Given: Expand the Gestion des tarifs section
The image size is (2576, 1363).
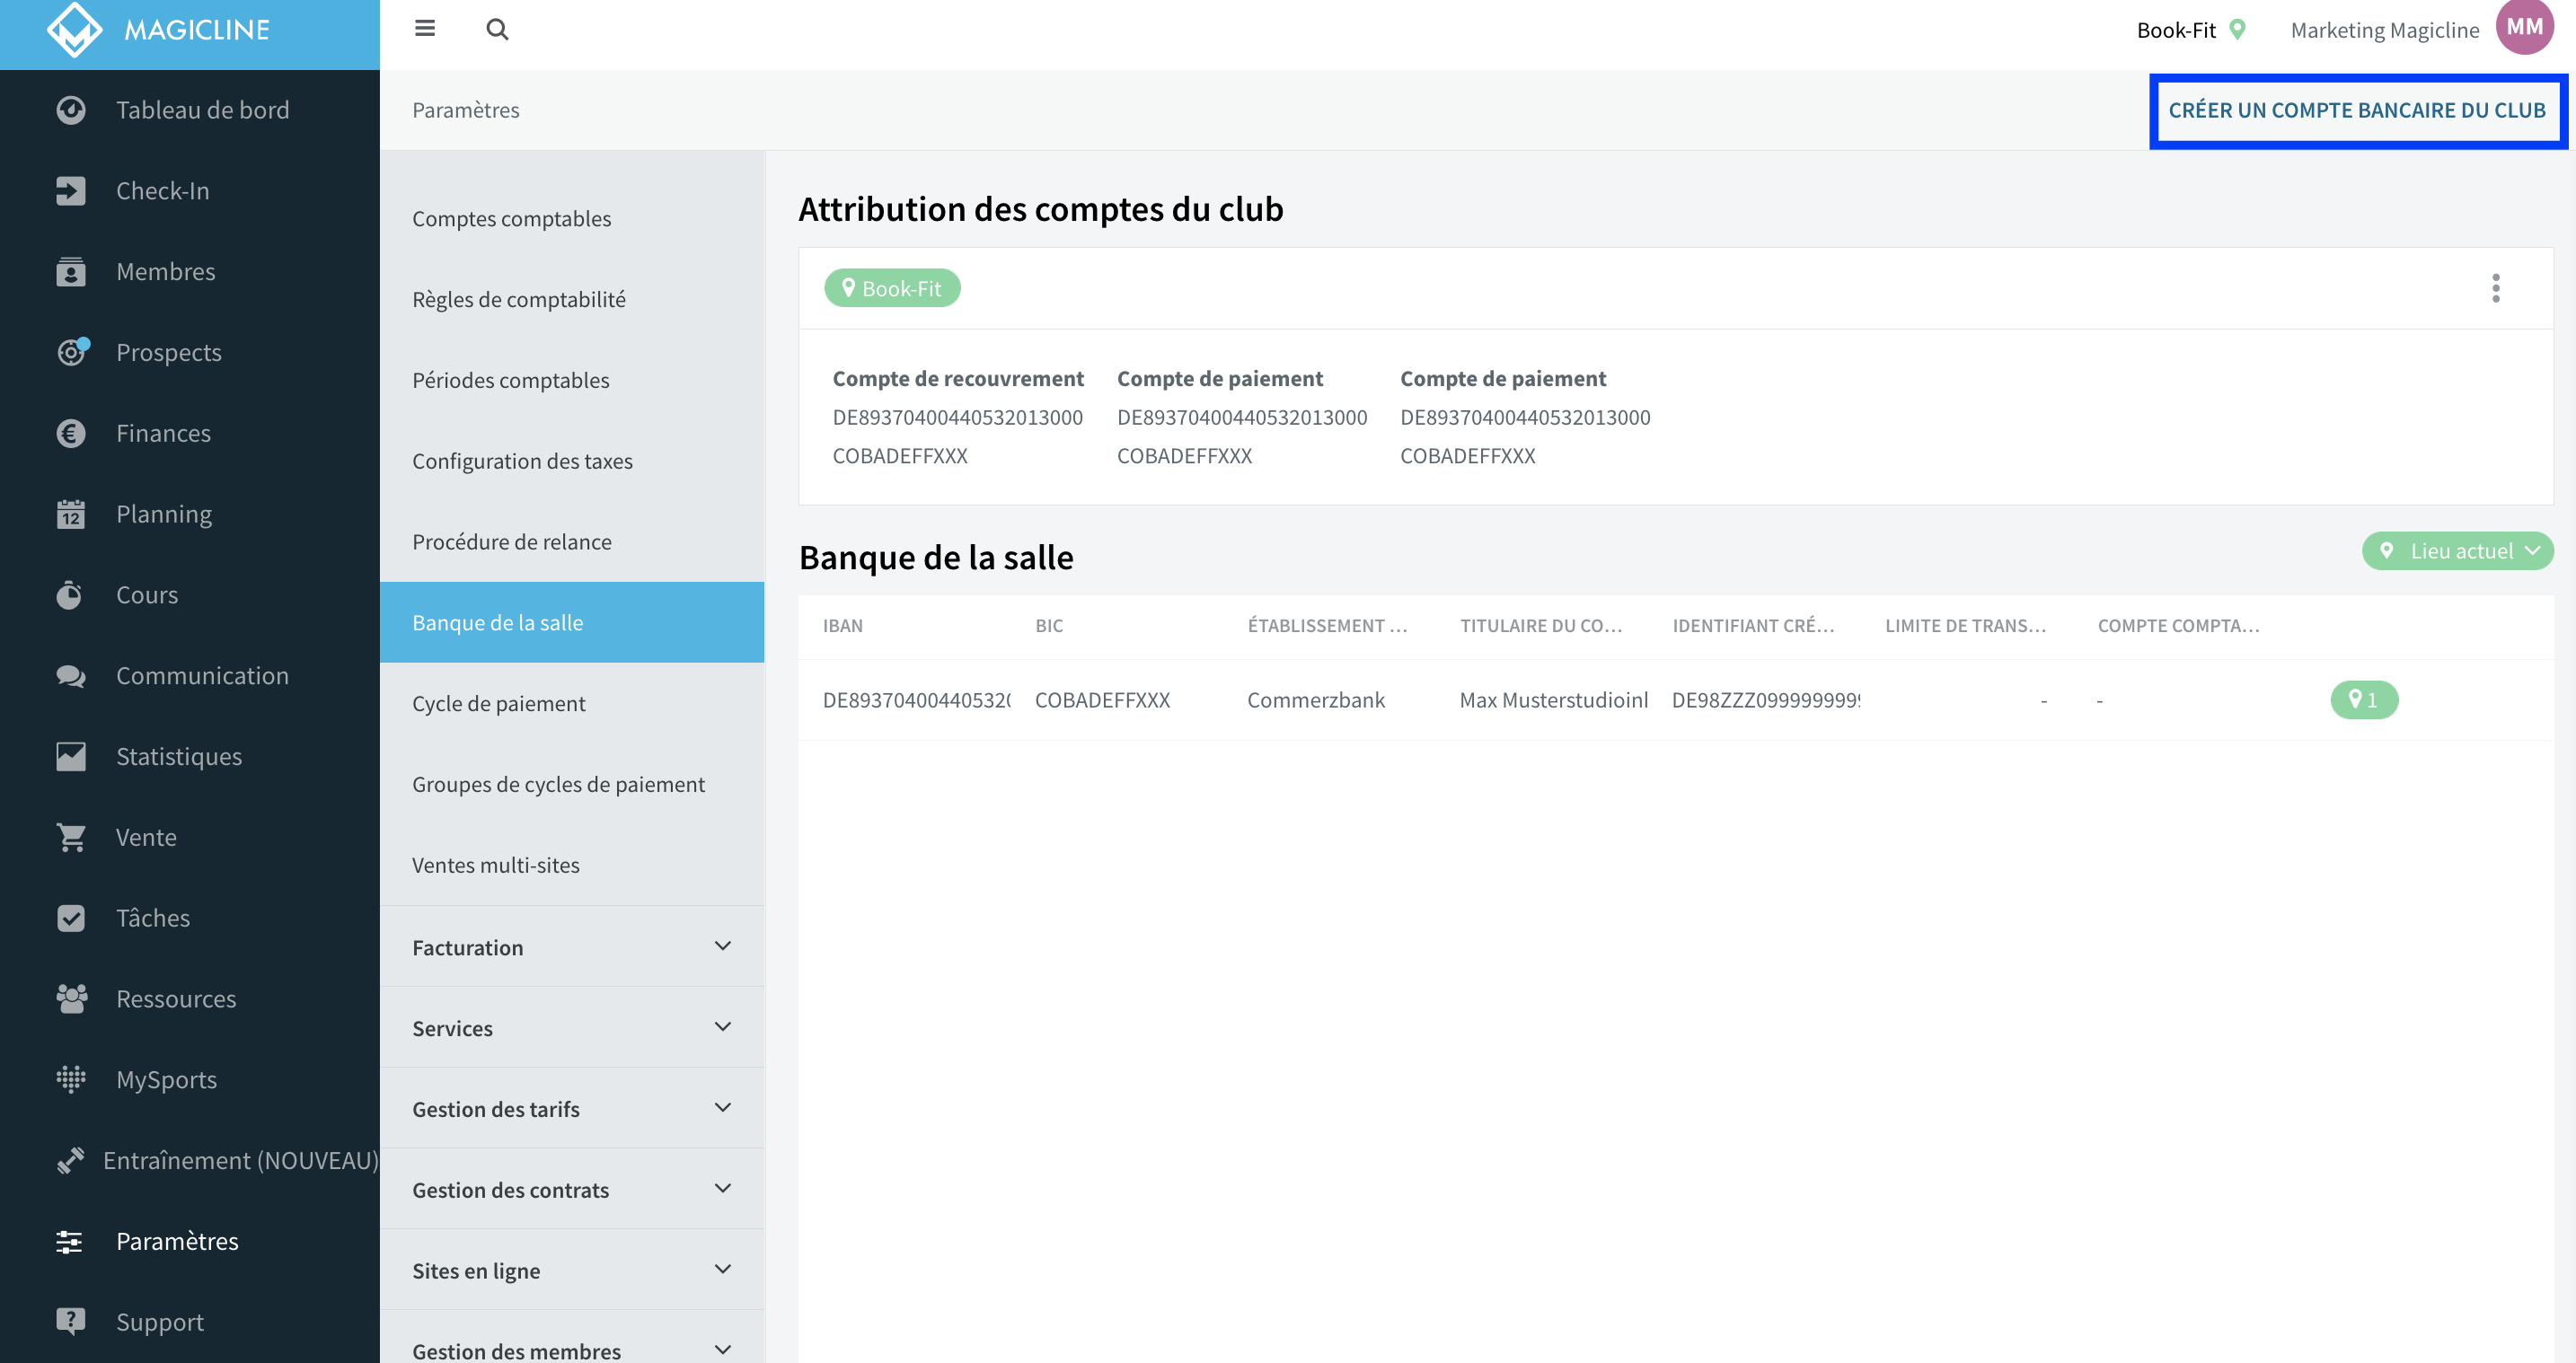Looking at the screenshot, I should (572, 1109).
